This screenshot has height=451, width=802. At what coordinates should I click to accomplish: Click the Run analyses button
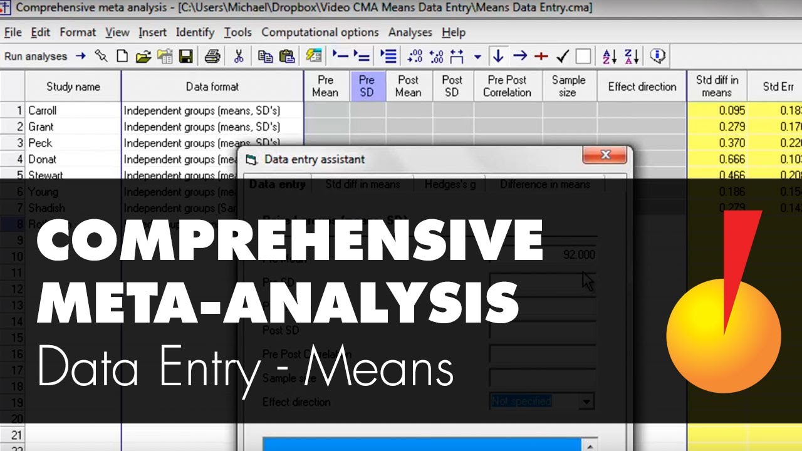tap(45, 56)
